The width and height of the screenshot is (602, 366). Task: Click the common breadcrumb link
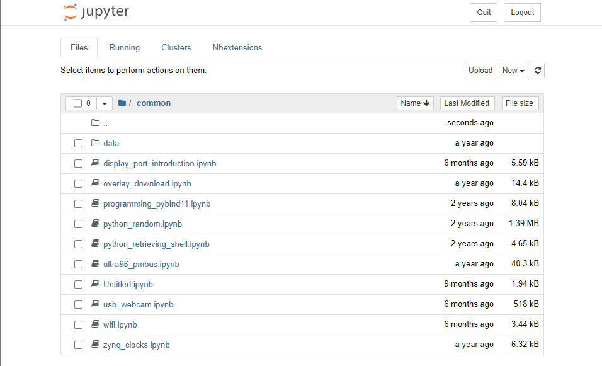tap(154, 103)
